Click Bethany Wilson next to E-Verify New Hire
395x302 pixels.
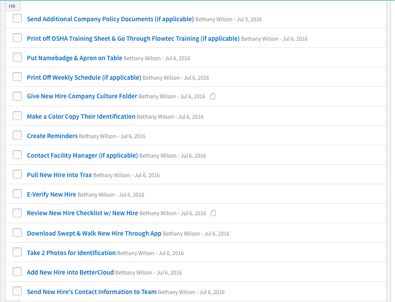tap(95, 194)
